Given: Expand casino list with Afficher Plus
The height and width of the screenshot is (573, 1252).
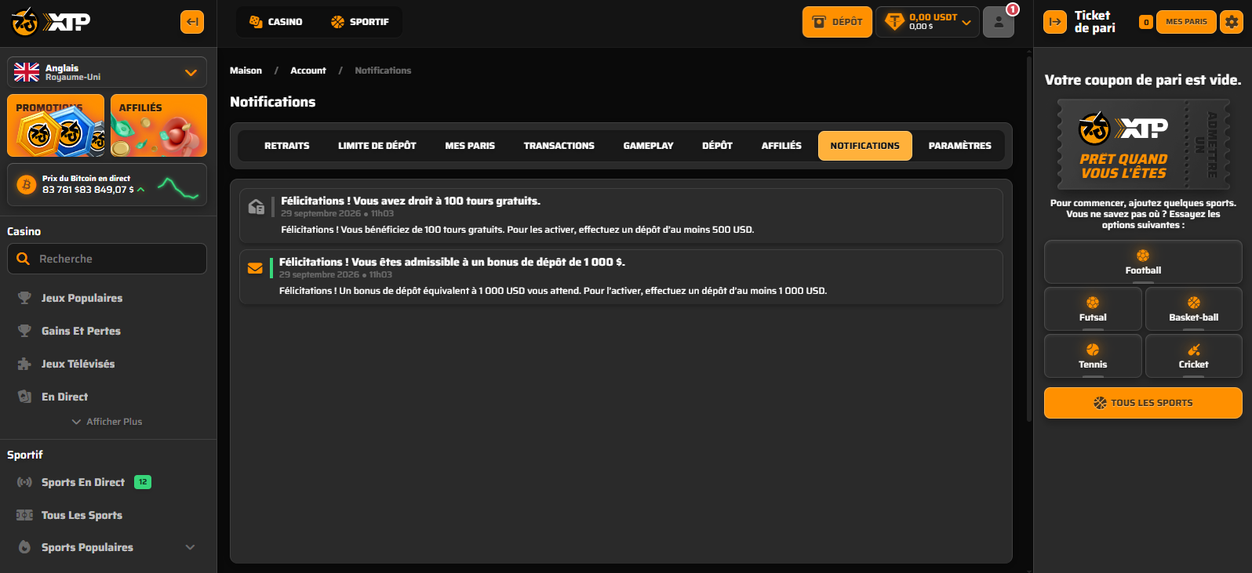Looking at the screenshot, I should point(107,422).
